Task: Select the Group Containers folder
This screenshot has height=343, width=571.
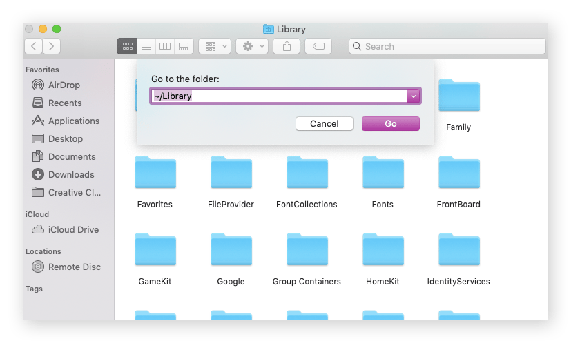Action: click(307, 260)
